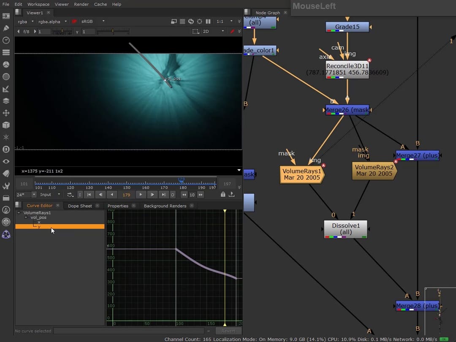Click the 3D cube nodes icon
The height and width of the screenshot is (342, 456).
tap(6, 125)
